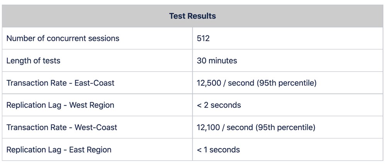The height and width of the screenshot is (165, 385).
Task: Click the Test Results table header
Action: pyautogui.click(x=192, y=16)
